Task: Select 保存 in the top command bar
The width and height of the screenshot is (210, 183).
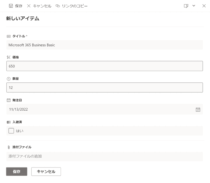Action: click(x=19, y=6)
